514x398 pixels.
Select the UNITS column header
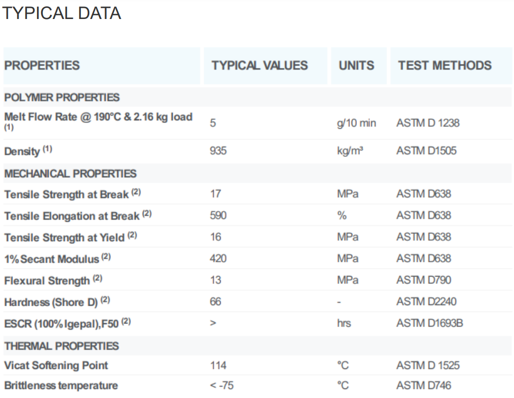point(356,66)
